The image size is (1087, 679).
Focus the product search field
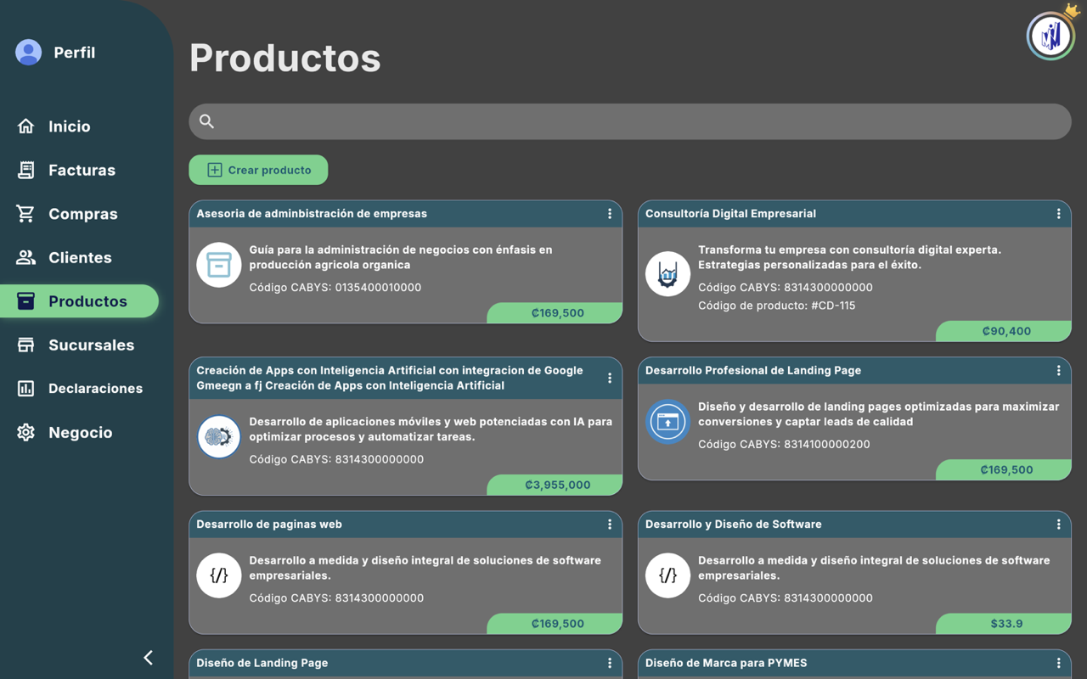tap(630, 121)
